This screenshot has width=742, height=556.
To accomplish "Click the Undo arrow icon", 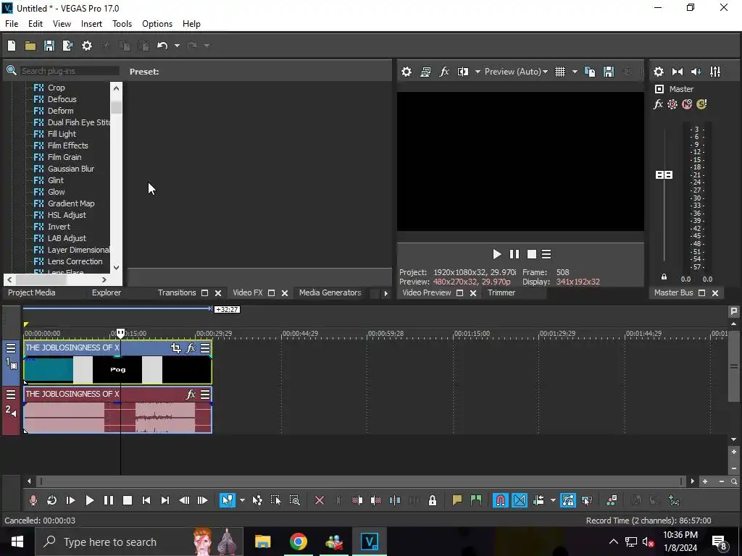I will (162, 46).
